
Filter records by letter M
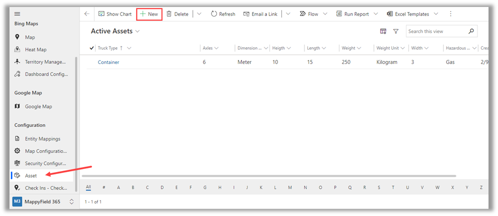pyautogui.click(x=290, y=187)
